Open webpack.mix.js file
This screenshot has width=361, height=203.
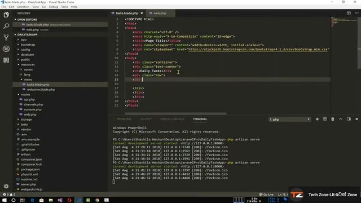pyautogui.click(x=32, y=189)
